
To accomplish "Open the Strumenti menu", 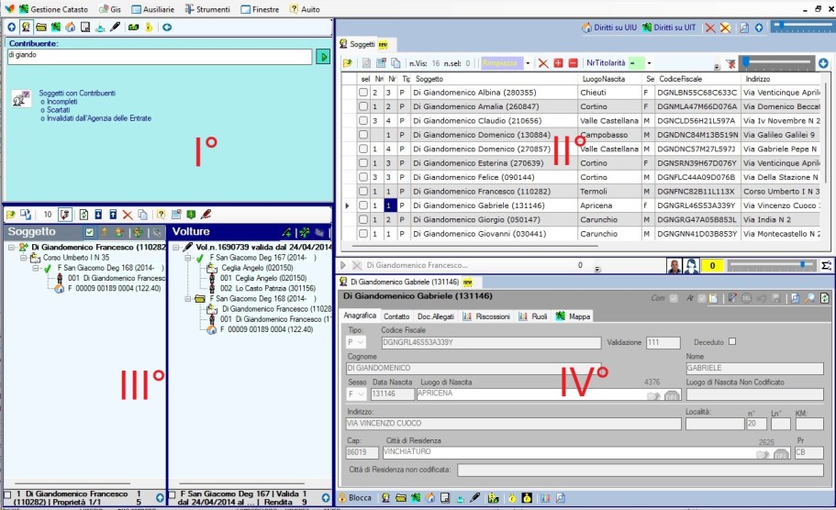I will (206, 8).
